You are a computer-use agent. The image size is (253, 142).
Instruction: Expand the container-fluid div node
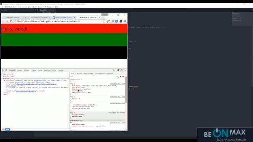(x=5, y=80)
